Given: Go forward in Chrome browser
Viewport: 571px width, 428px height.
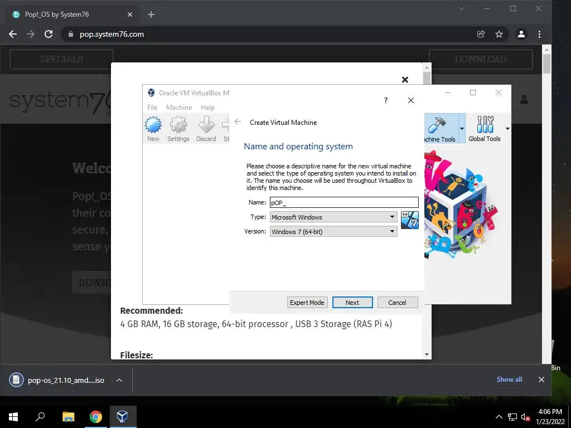Looking at the screenshot, I should click(x=31, y=34).
